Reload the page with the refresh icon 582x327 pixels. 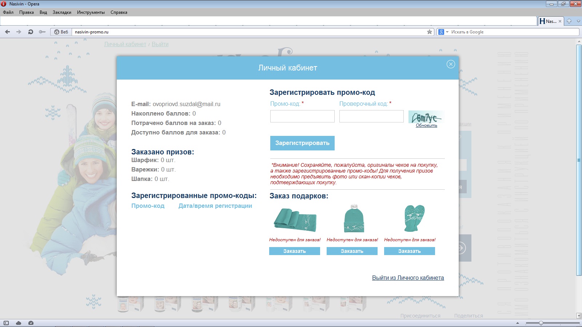click(x=31, y=32)
